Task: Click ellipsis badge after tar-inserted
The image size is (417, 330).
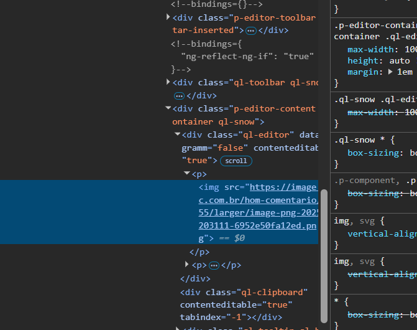Action: coord(250,30)
